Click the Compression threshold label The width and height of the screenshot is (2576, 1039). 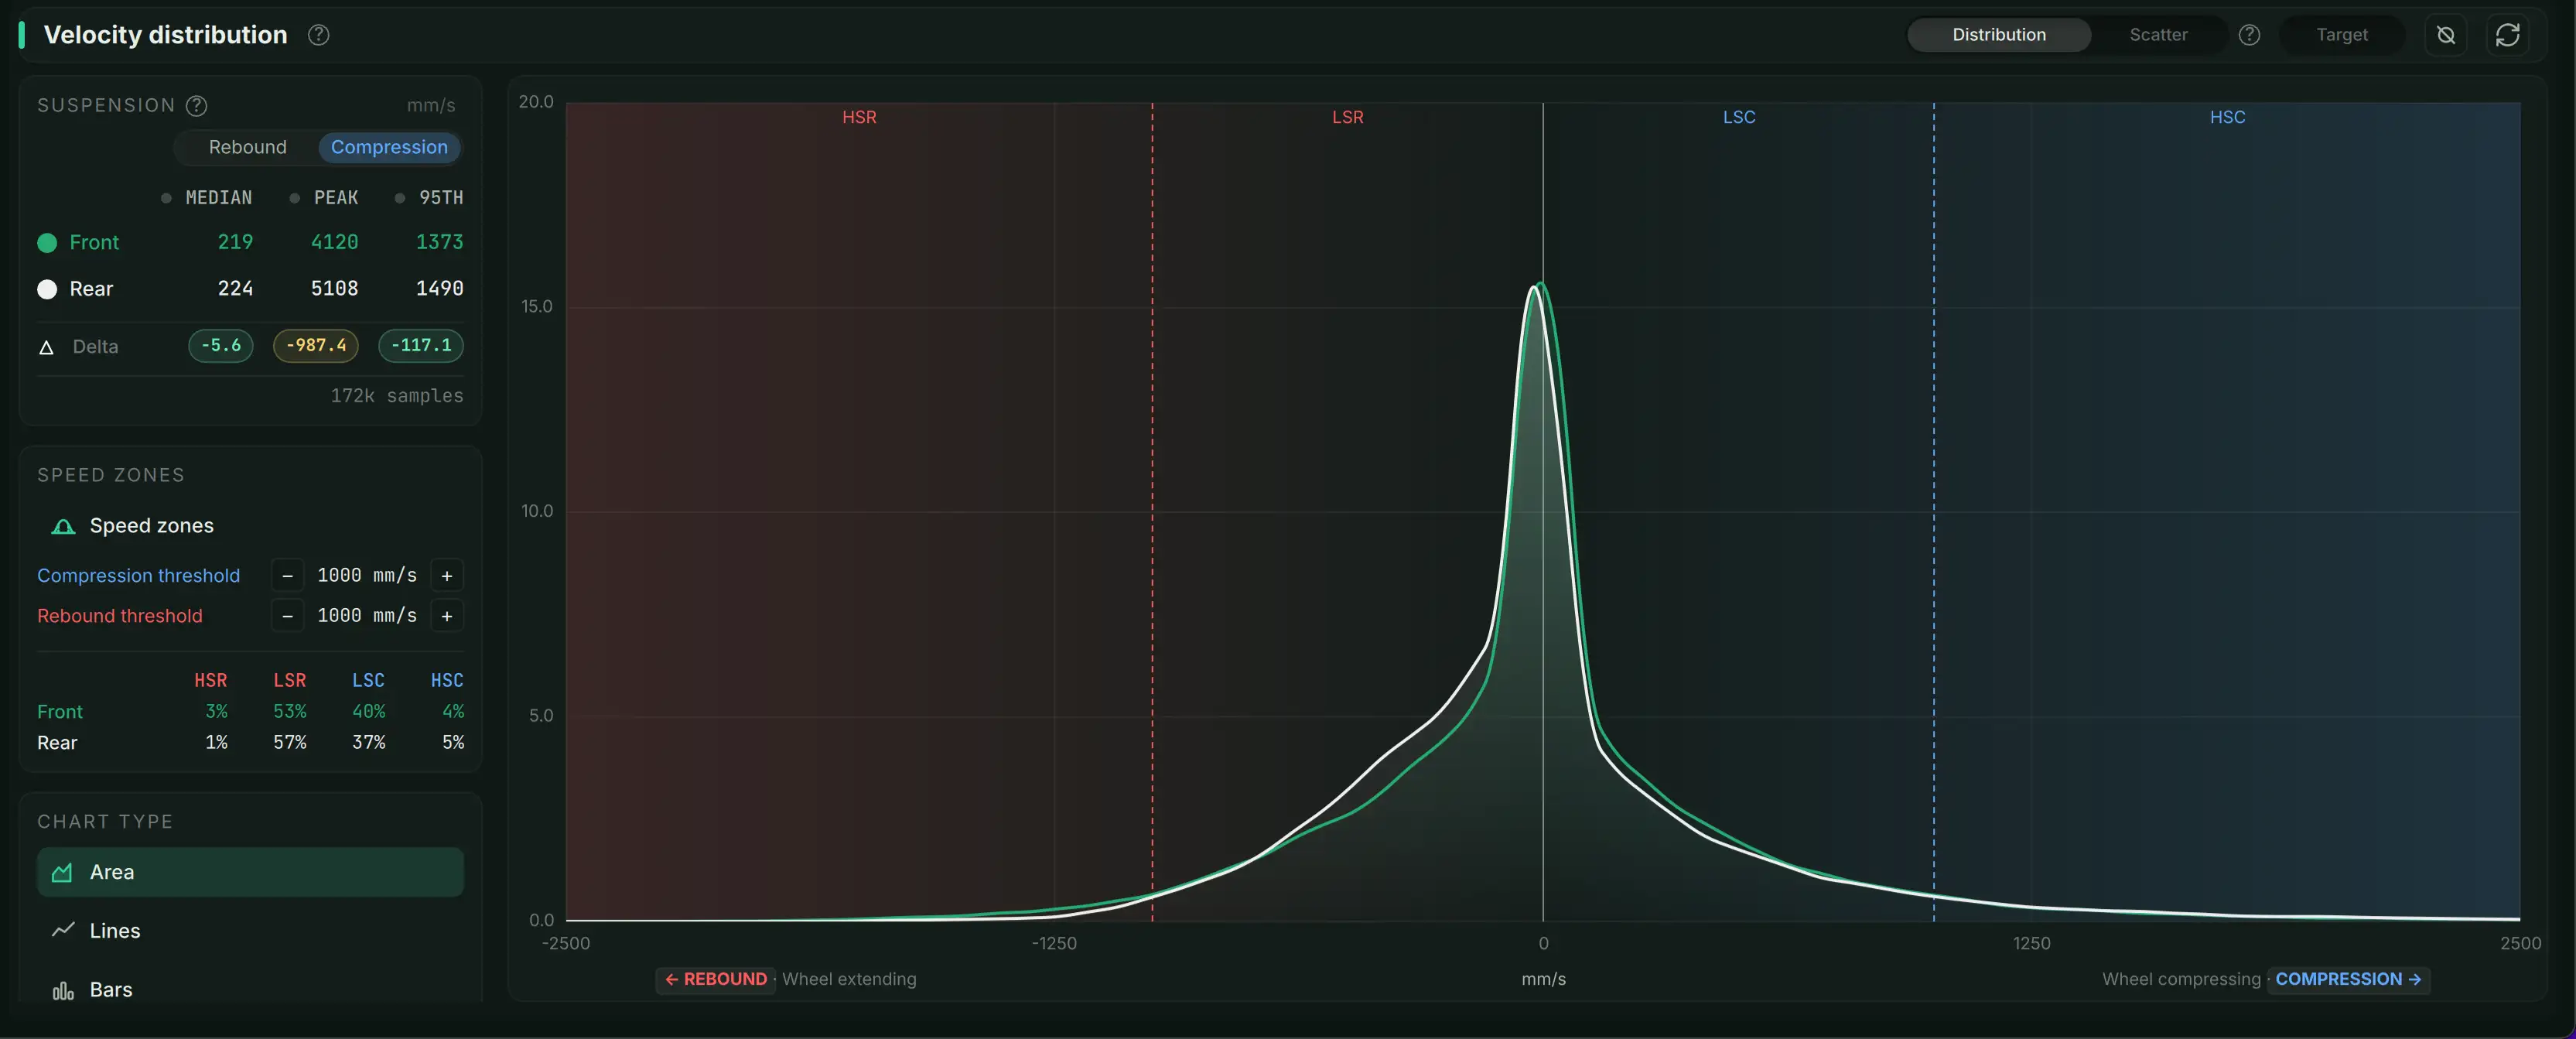click(138, 576)
